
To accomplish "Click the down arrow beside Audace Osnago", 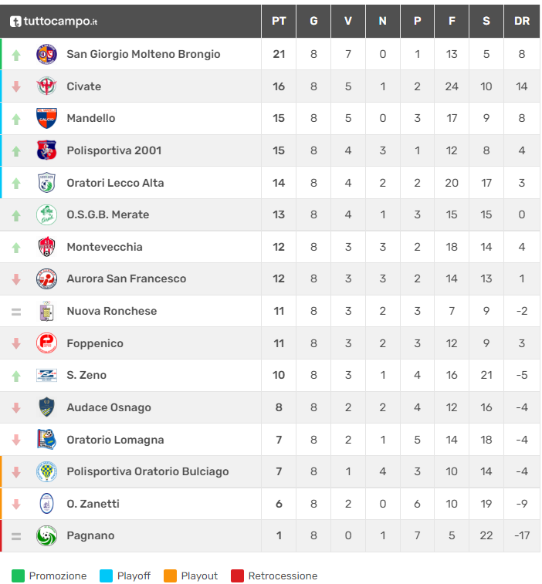I will (16, 407).
